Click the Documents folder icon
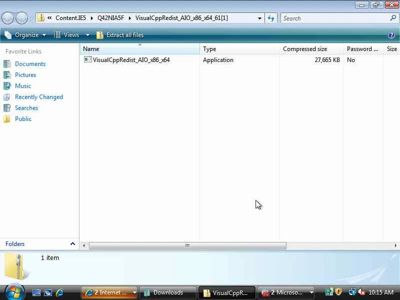400x300 pixels. click(7, 64)
